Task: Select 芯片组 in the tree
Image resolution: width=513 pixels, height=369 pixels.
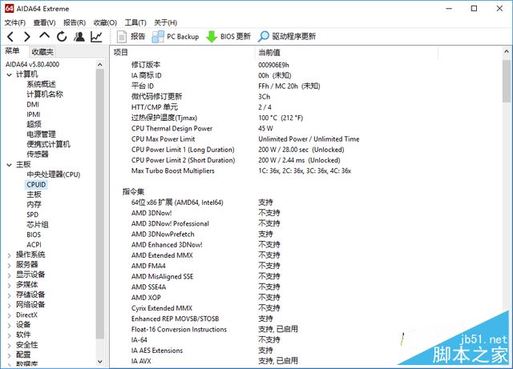Action: (x=38, y=225)
